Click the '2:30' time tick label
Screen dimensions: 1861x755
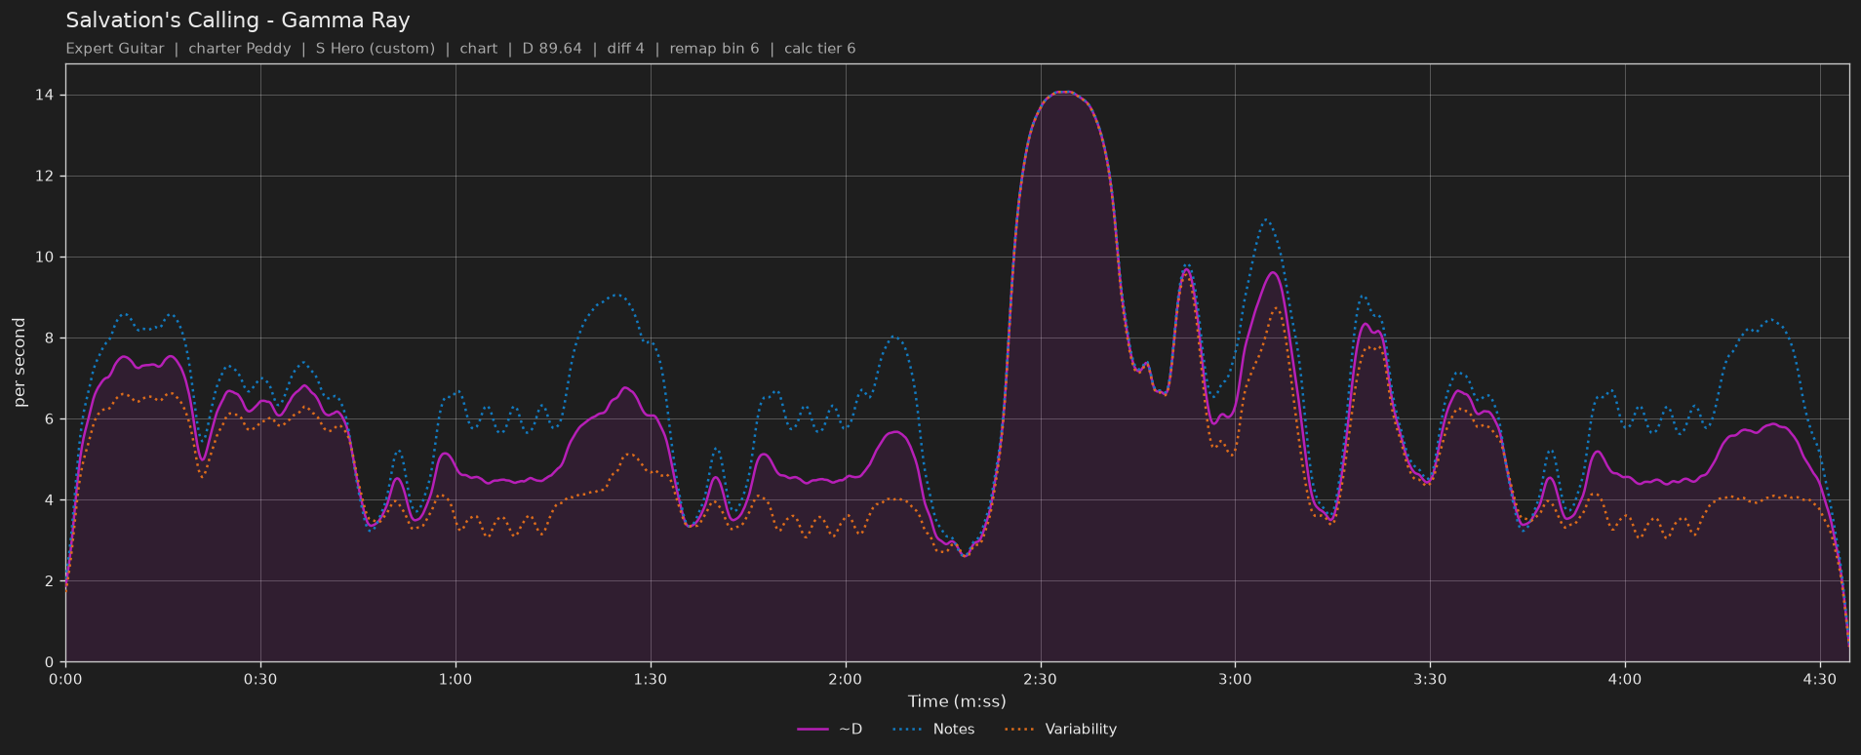(x=1041, y=679)
